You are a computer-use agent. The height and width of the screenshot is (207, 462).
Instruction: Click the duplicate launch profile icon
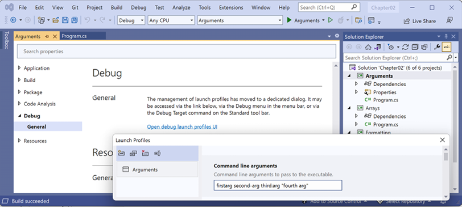point(134,153)
